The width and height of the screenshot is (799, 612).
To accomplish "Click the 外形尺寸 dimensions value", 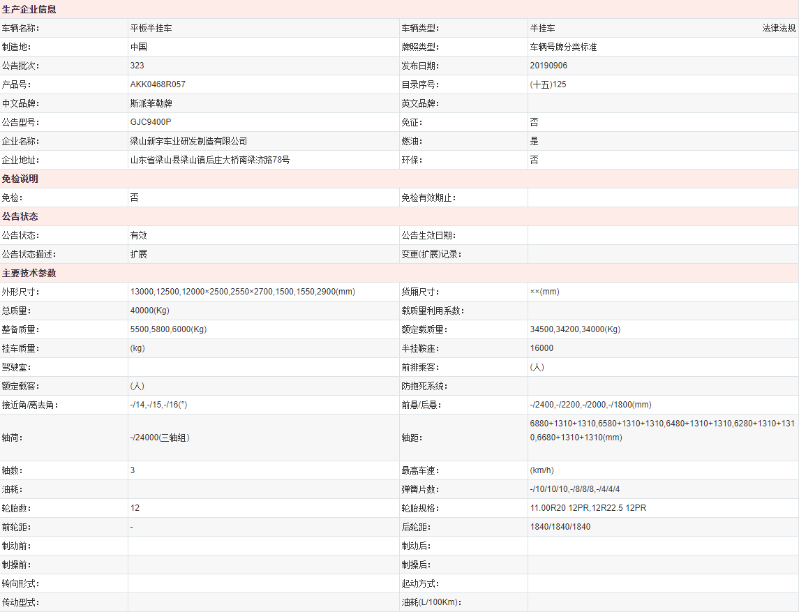I will click(242, 292).
